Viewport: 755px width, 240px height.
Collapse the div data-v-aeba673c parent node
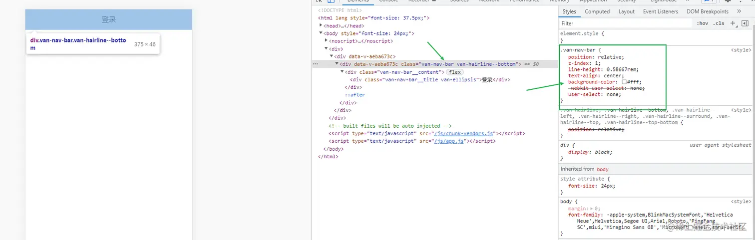pos(332,56)
